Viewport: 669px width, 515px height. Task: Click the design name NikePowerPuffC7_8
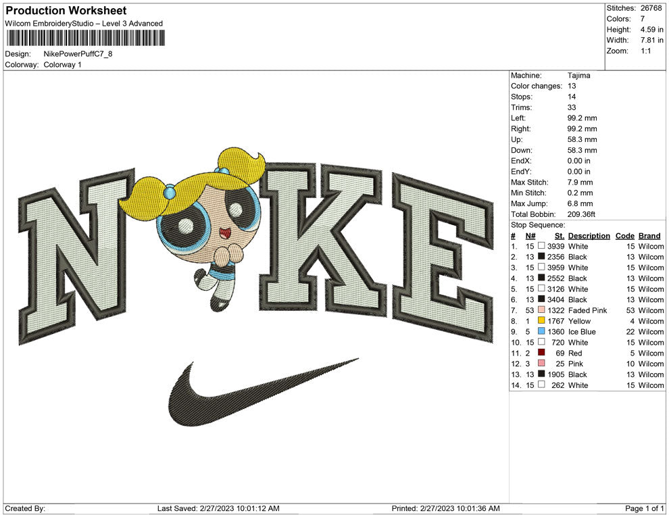coord(77,53)
